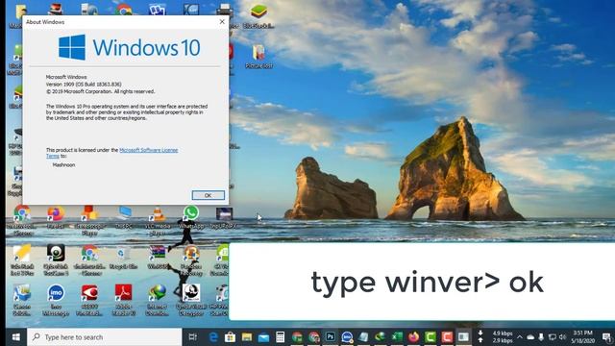
Task: Click the 'Version 1909 (OS Build 18363.836)' text
Action: tap(84, 85)
